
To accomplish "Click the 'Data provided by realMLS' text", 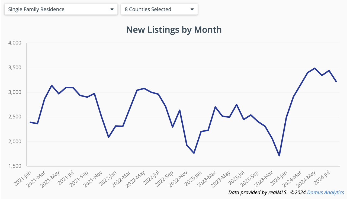I will click(x=258, y=192).
